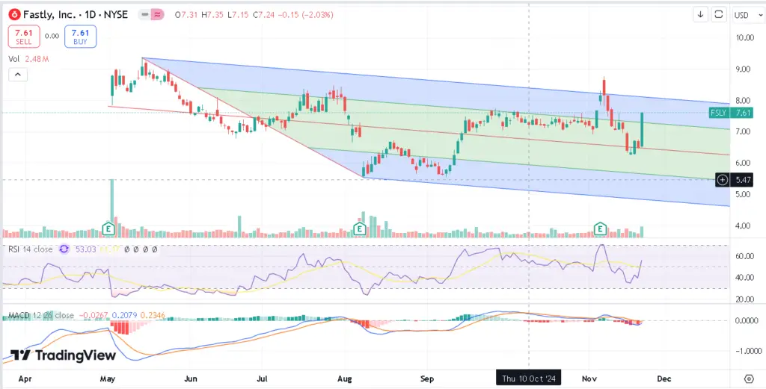Click the 7.61 BUY button
Screen dimensions: 766x389
click(x=80, y=37)
